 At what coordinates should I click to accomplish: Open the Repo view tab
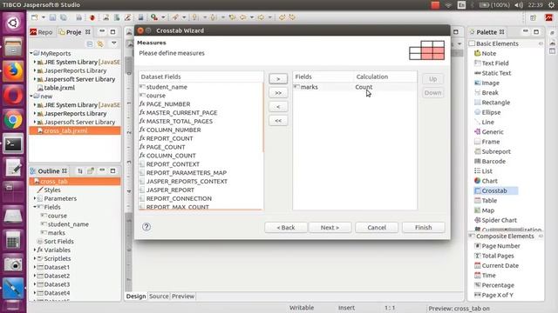pos(42,32)
